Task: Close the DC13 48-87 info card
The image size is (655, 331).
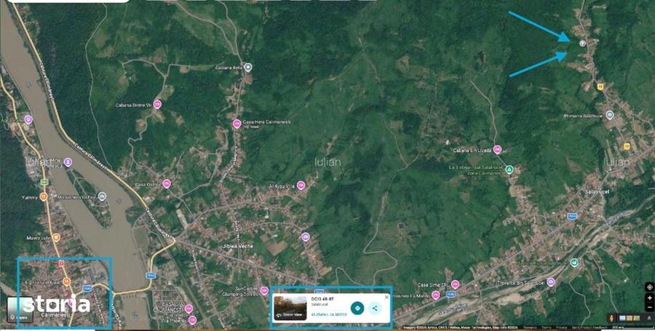Action: pos(386,298)
